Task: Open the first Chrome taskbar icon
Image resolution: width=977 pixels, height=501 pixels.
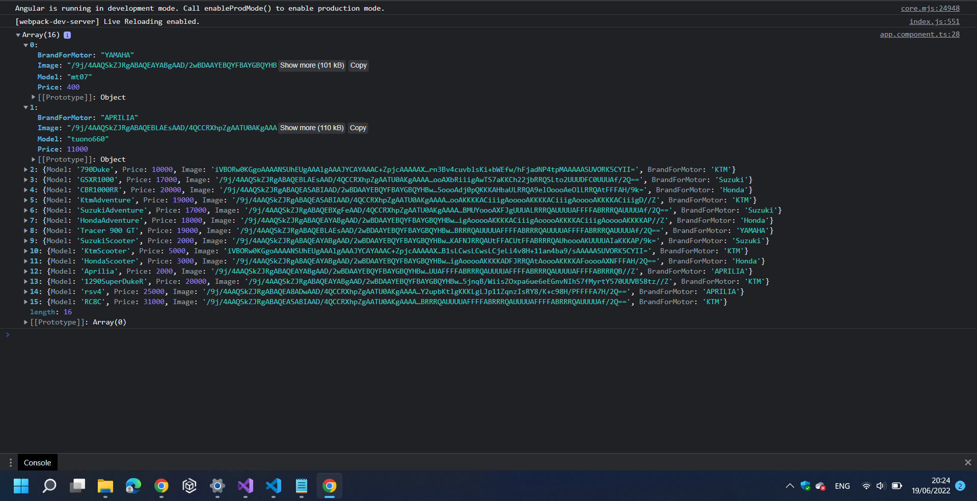Action: [161, 486]
